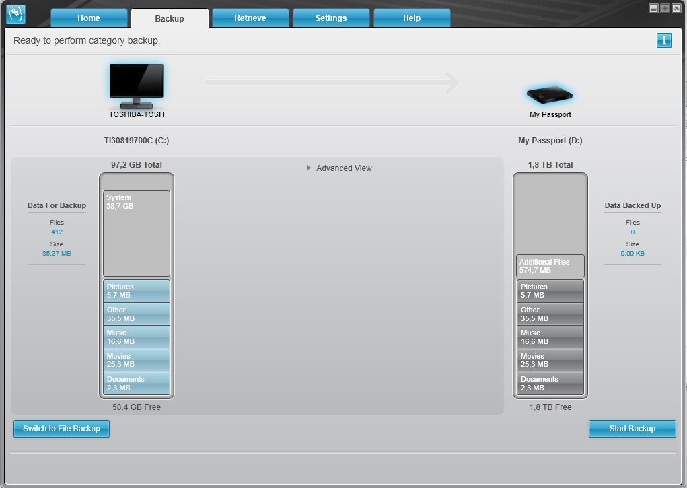Select the Backup tab
Viewport: 687px width, 488px height.
click(x=170, y=18)
